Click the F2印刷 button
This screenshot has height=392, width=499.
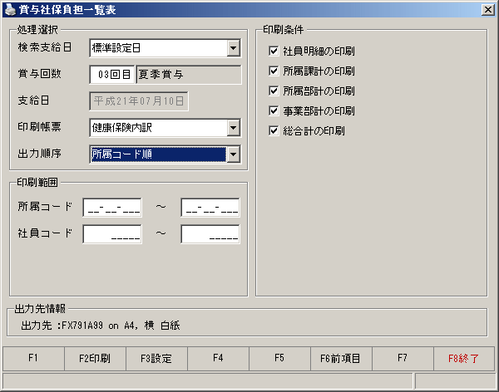95,359
